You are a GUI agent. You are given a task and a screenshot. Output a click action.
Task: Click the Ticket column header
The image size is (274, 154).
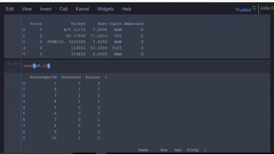pos(78,24)
